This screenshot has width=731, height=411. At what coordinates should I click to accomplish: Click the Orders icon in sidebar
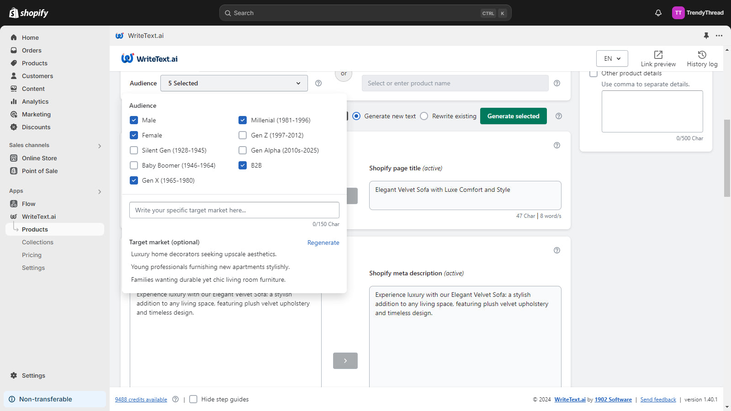pyautogui.click(x=14, y=50)
